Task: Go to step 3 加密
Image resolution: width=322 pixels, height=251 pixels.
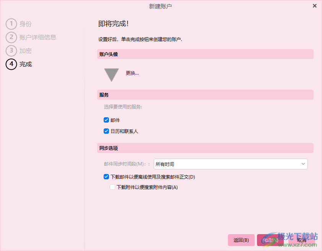Action: click(19, 51)
